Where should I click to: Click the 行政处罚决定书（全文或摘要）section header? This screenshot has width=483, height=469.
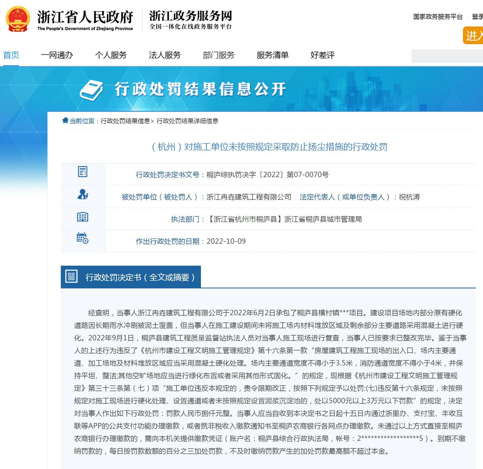(131, 277)
